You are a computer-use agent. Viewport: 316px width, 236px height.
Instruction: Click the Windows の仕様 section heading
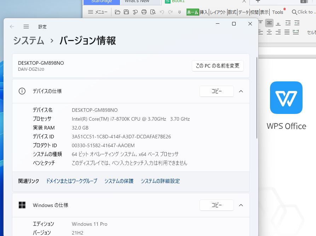click(x=51, y=205)
